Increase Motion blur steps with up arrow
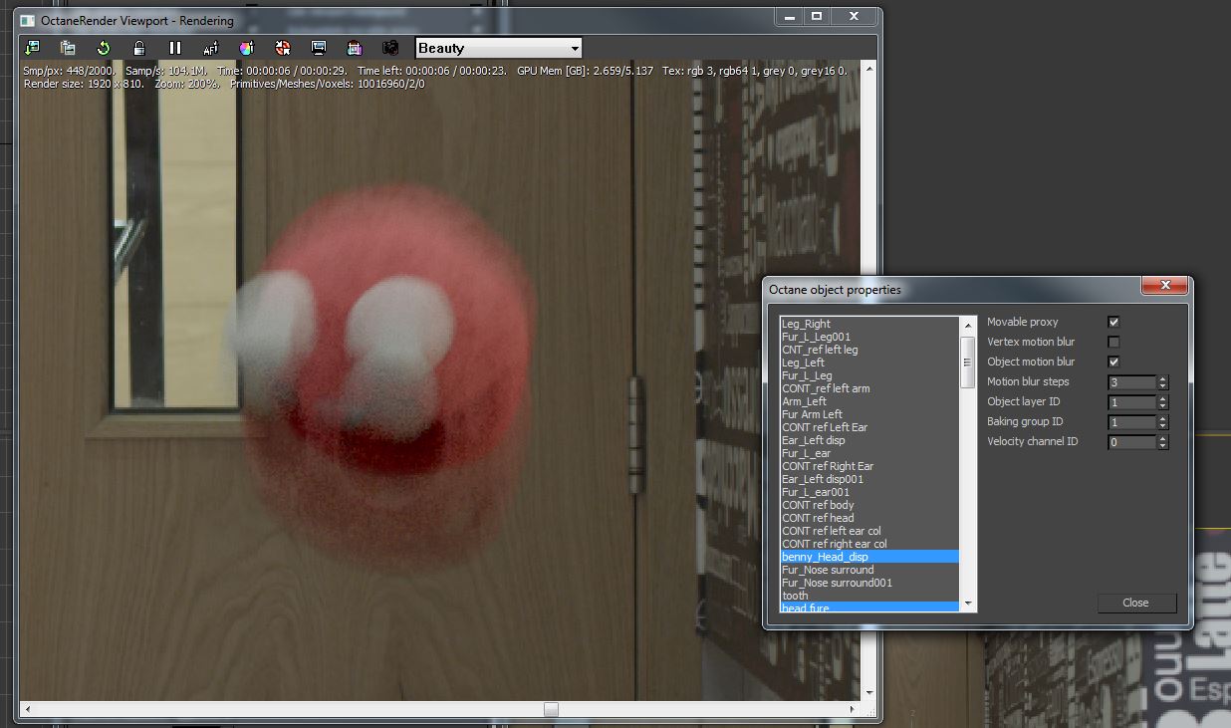The height and width of the screenshot is (728, 1231). pos(1162,378)
